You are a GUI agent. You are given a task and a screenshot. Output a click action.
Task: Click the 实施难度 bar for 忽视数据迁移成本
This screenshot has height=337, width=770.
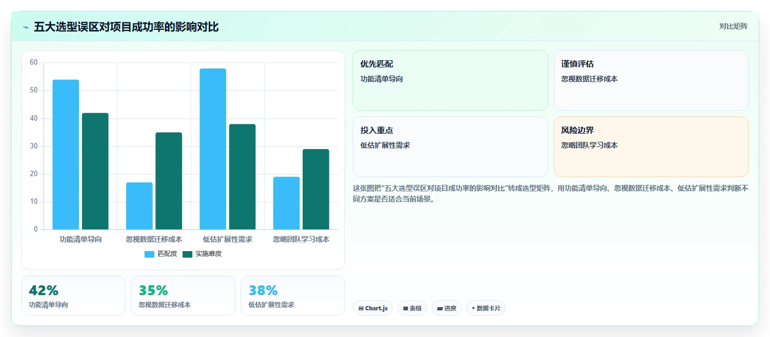pos(168,181)
